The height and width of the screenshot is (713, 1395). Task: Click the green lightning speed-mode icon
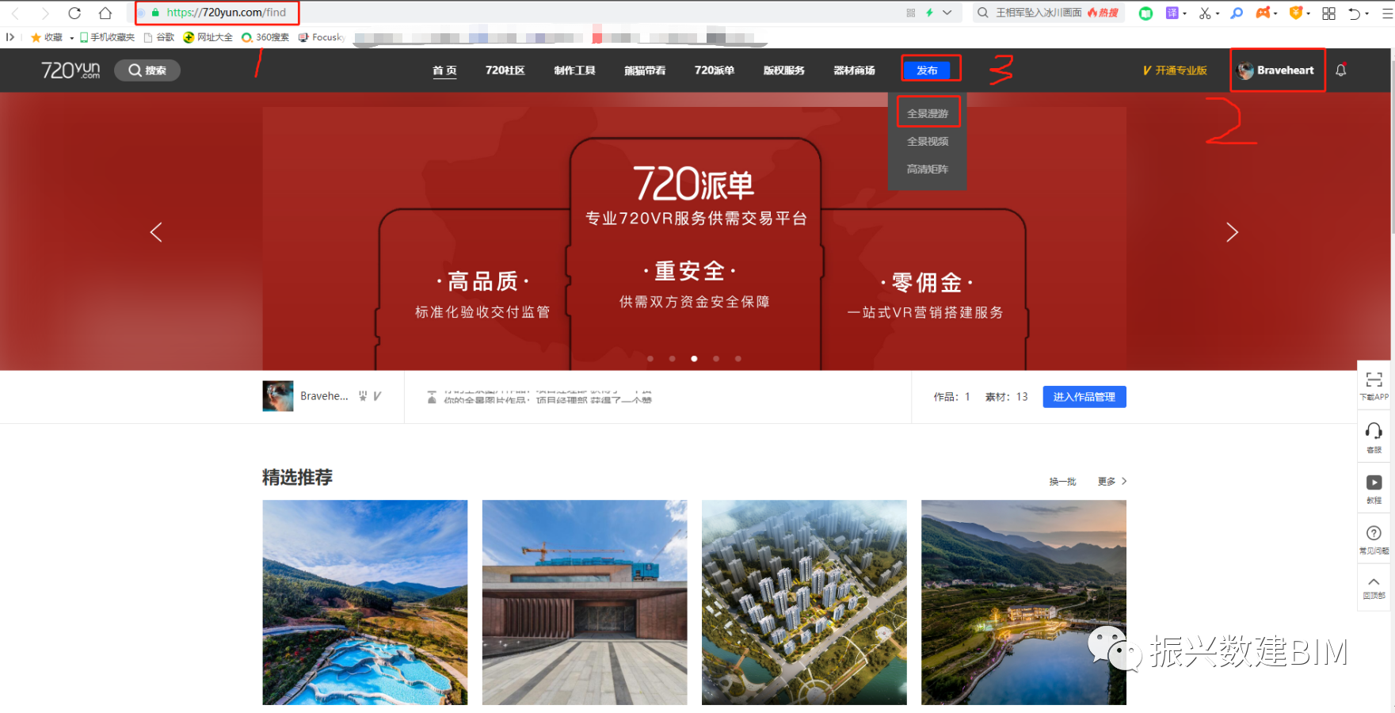(929, 13)
